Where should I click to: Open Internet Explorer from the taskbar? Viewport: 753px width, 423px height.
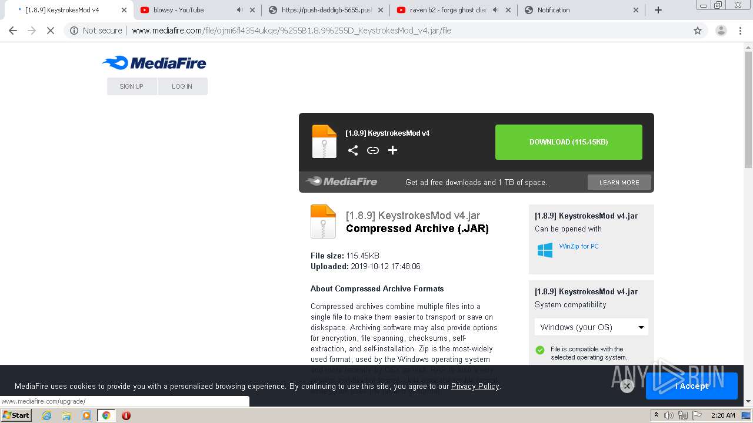point(47,415)
